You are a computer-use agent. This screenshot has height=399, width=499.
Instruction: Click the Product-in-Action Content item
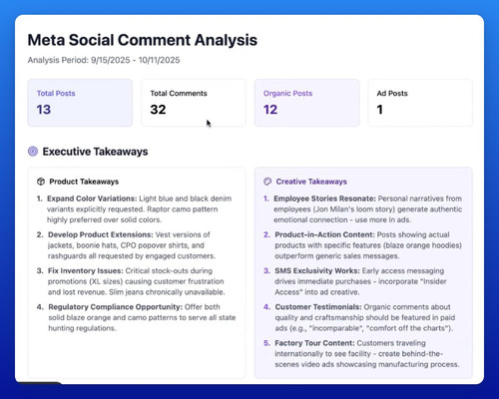point(363,245)
